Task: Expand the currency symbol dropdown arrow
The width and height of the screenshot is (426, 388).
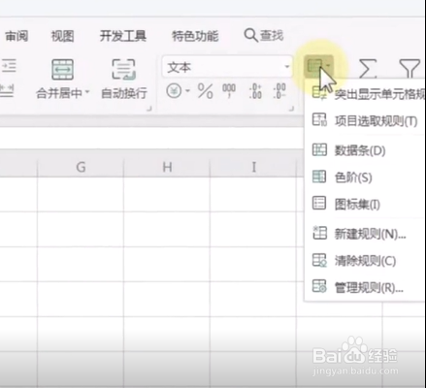Action: point(187,91)
